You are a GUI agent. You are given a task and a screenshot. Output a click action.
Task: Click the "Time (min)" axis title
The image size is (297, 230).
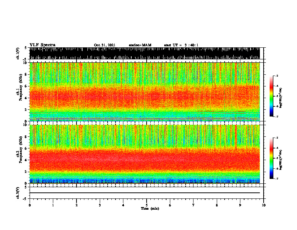coord(150,208)
